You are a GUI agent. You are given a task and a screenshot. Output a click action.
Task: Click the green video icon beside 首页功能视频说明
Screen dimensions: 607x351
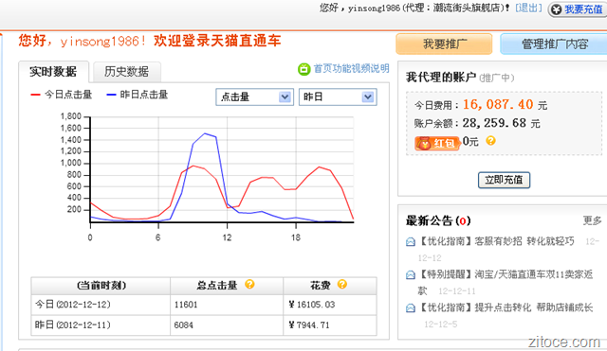pos(303,69)
